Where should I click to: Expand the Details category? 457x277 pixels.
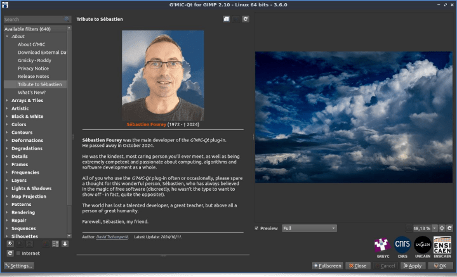click(7, 157)
